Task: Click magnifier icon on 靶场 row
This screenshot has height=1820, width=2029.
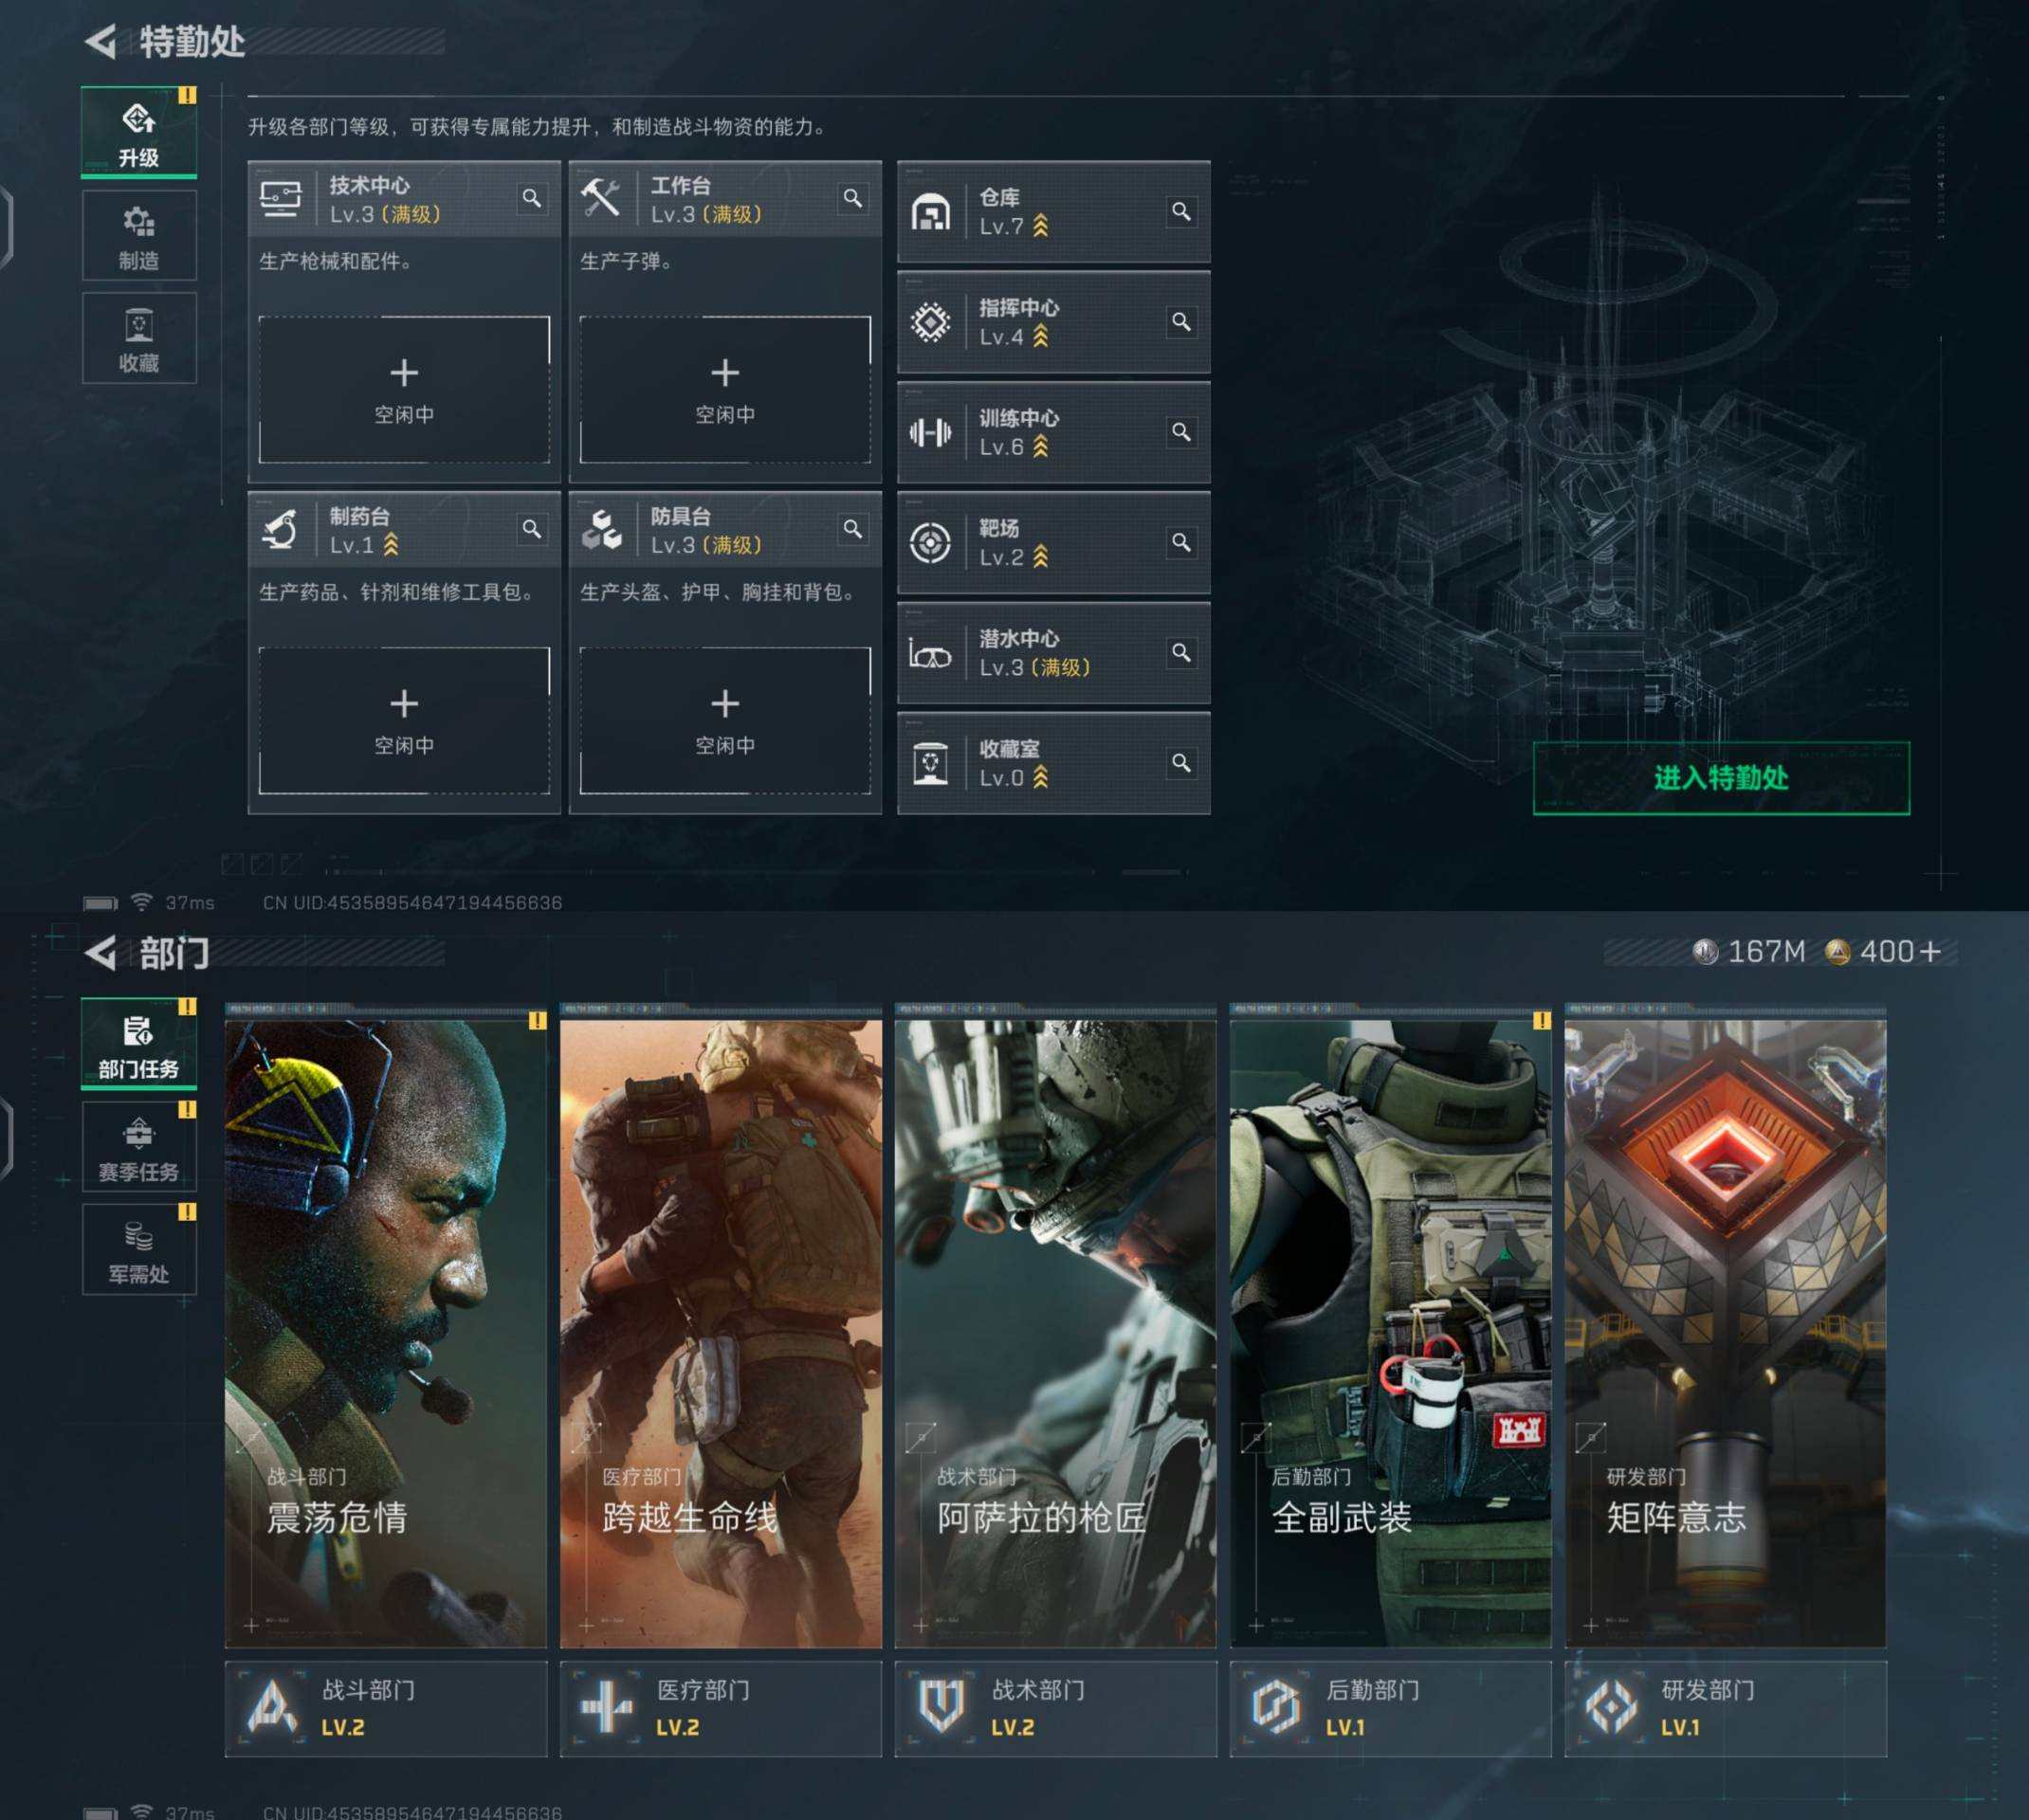Action: [1181, 542]
